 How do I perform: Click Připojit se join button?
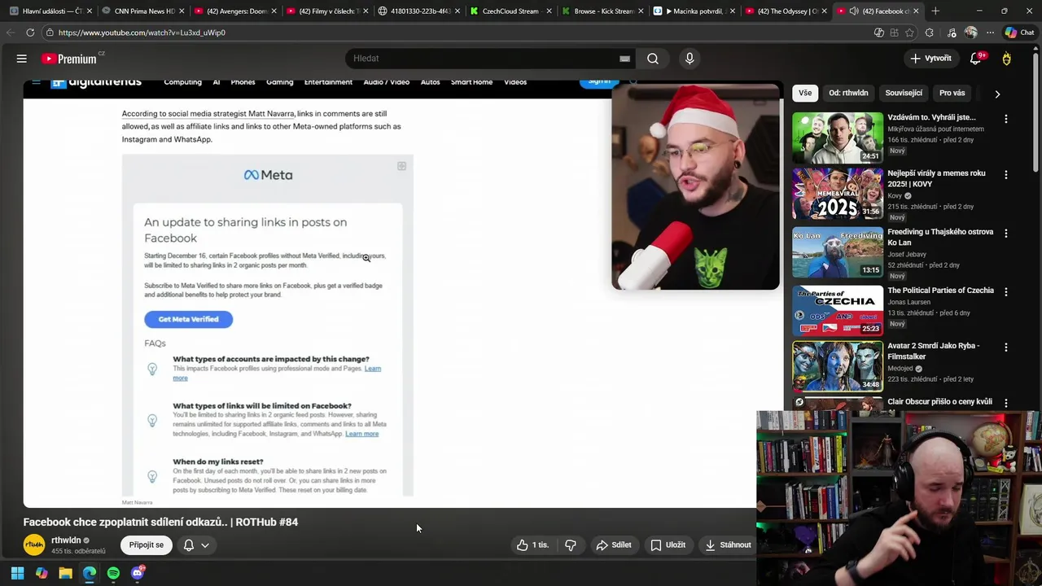click(x=147, y=545)
